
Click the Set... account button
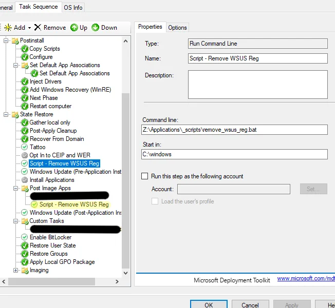pos(313,189)
